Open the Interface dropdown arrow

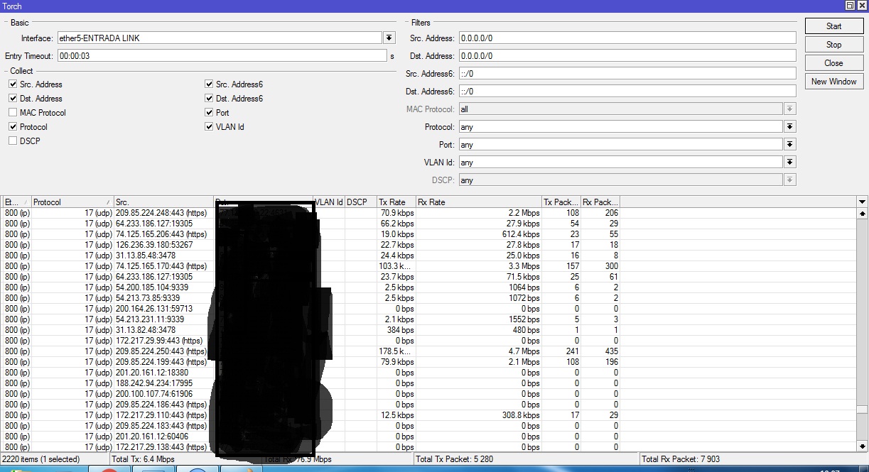[389, 38]
